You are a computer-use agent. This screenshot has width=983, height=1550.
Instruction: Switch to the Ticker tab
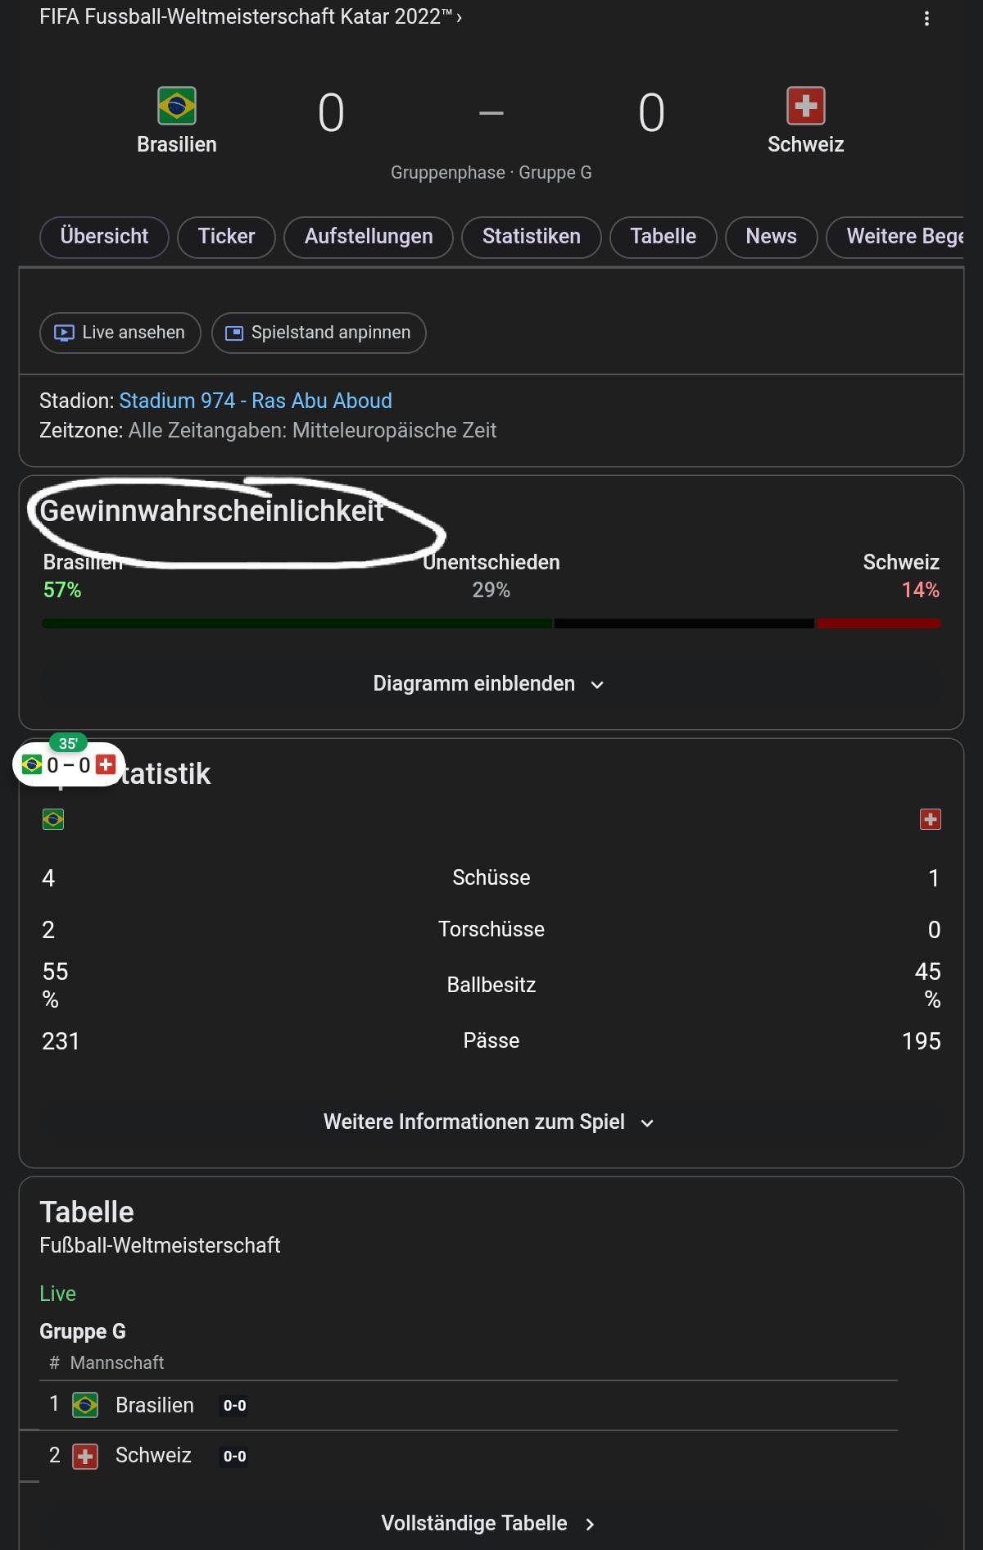coord(226,237)
